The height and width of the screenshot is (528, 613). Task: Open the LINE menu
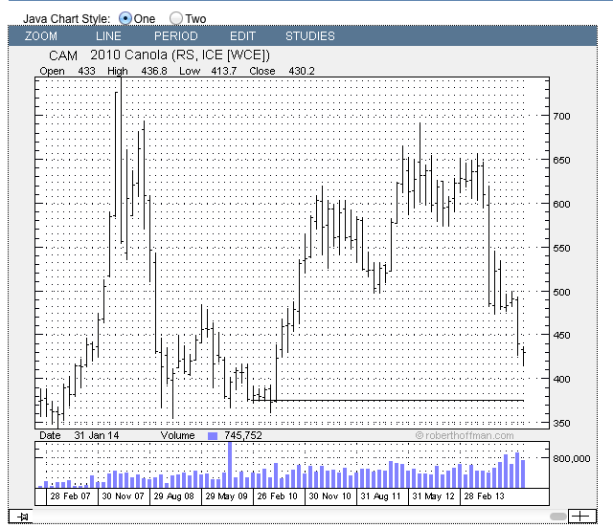pos(108,36)
